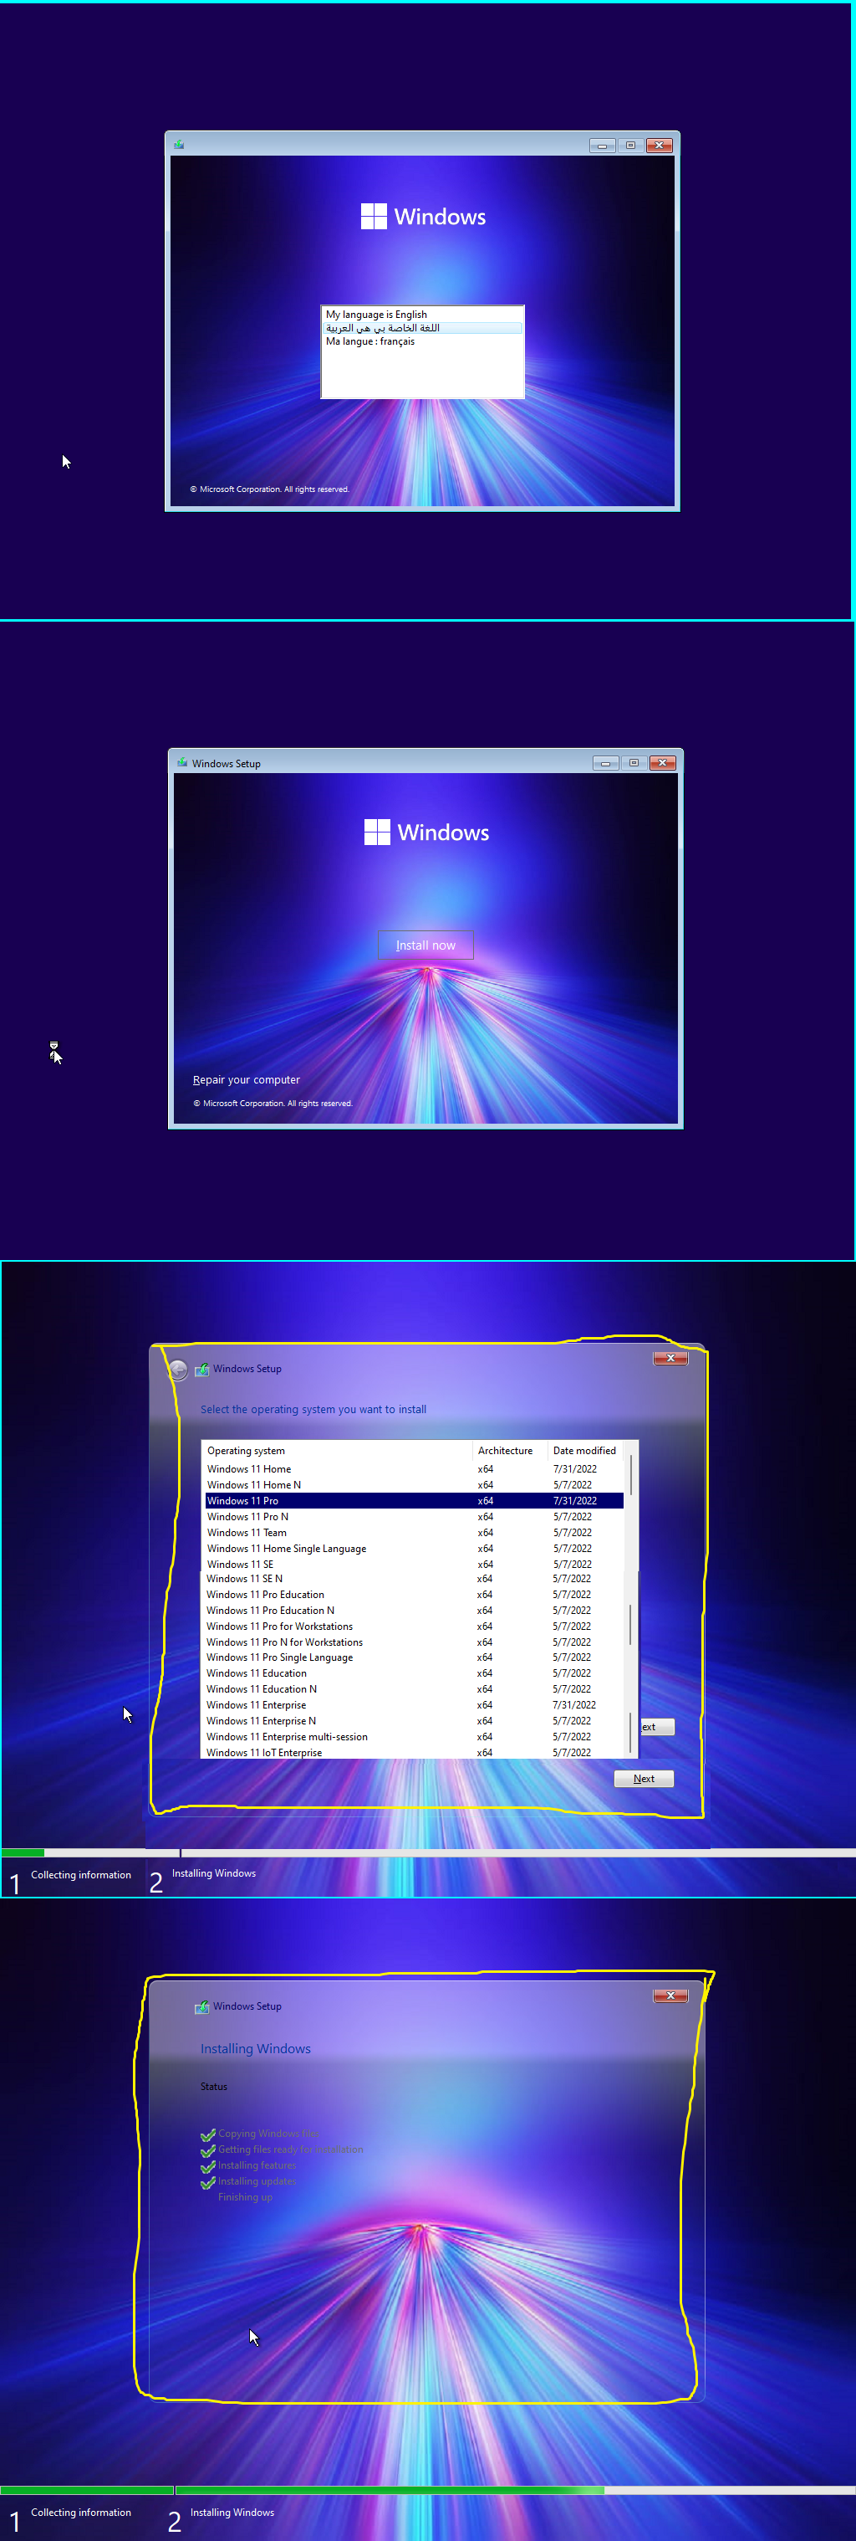Image resolution: width=856 pixels, height=2541 pixels.
Task: Select the Windows 11 Education row
Action: pyautogui.click(x=414, y=1674)
